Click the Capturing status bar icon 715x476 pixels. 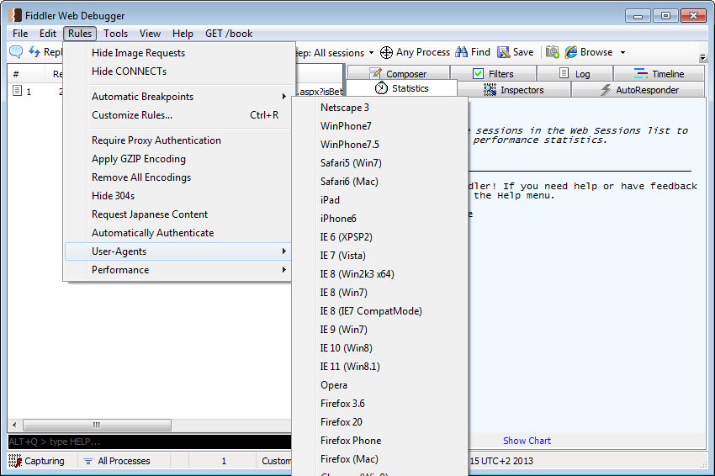coord(15,461)
